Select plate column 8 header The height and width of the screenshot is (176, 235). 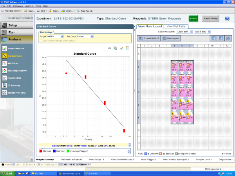coord(197,46)
